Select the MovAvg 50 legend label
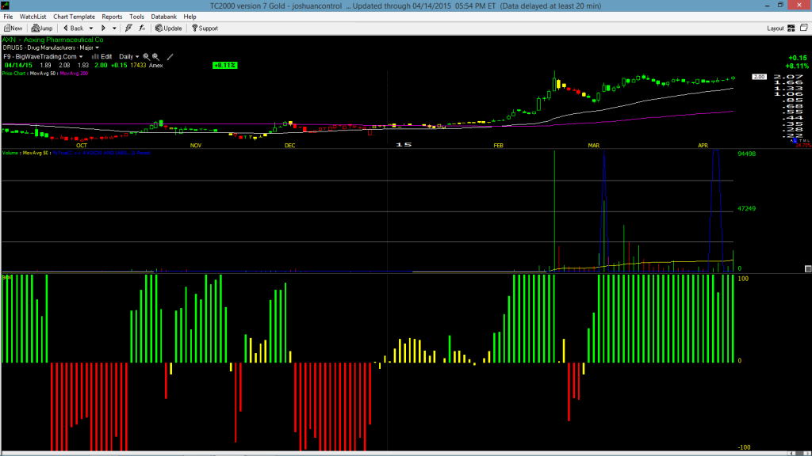Image resolution: width=812 pixels, height=456 pixels. click(x=43, y=74)
